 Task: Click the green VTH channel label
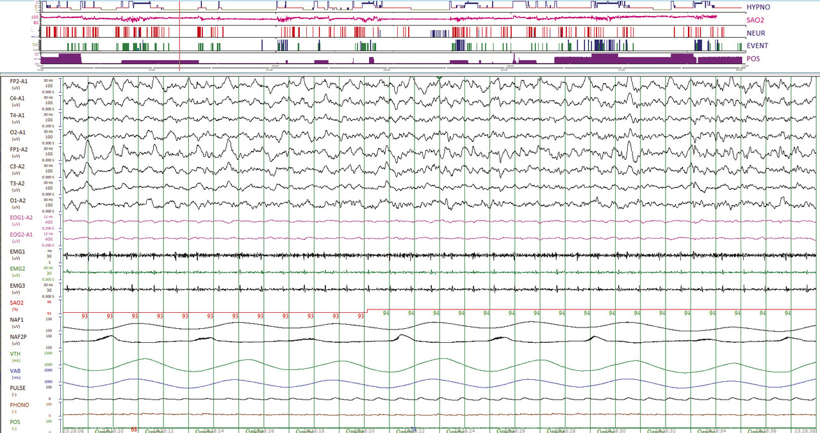click(15, 354)
